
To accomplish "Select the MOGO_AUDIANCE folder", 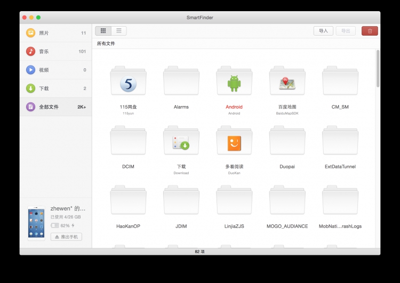I will [x=287, y=200].
